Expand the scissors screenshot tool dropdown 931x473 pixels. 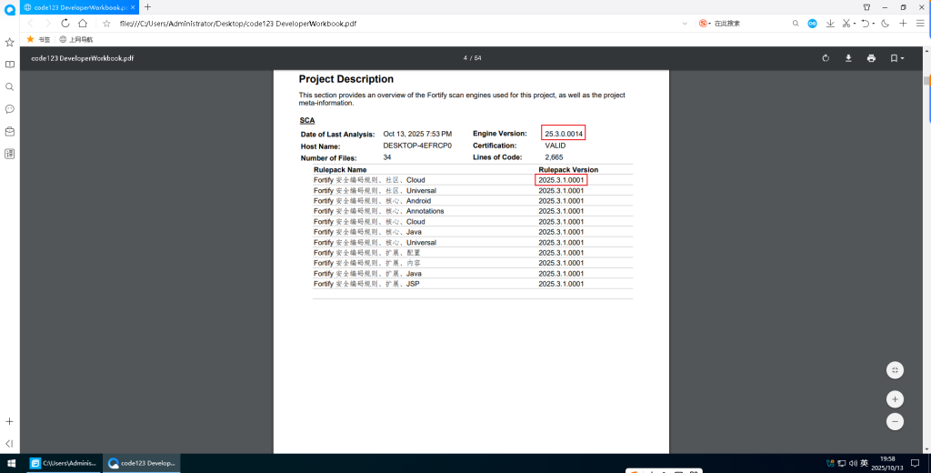pos(855,24)
